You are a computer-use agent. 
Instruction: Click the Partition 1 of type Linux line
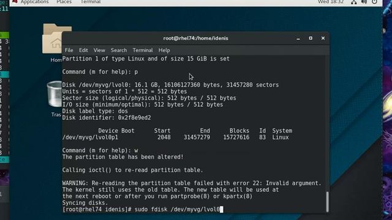pos(146,59)
